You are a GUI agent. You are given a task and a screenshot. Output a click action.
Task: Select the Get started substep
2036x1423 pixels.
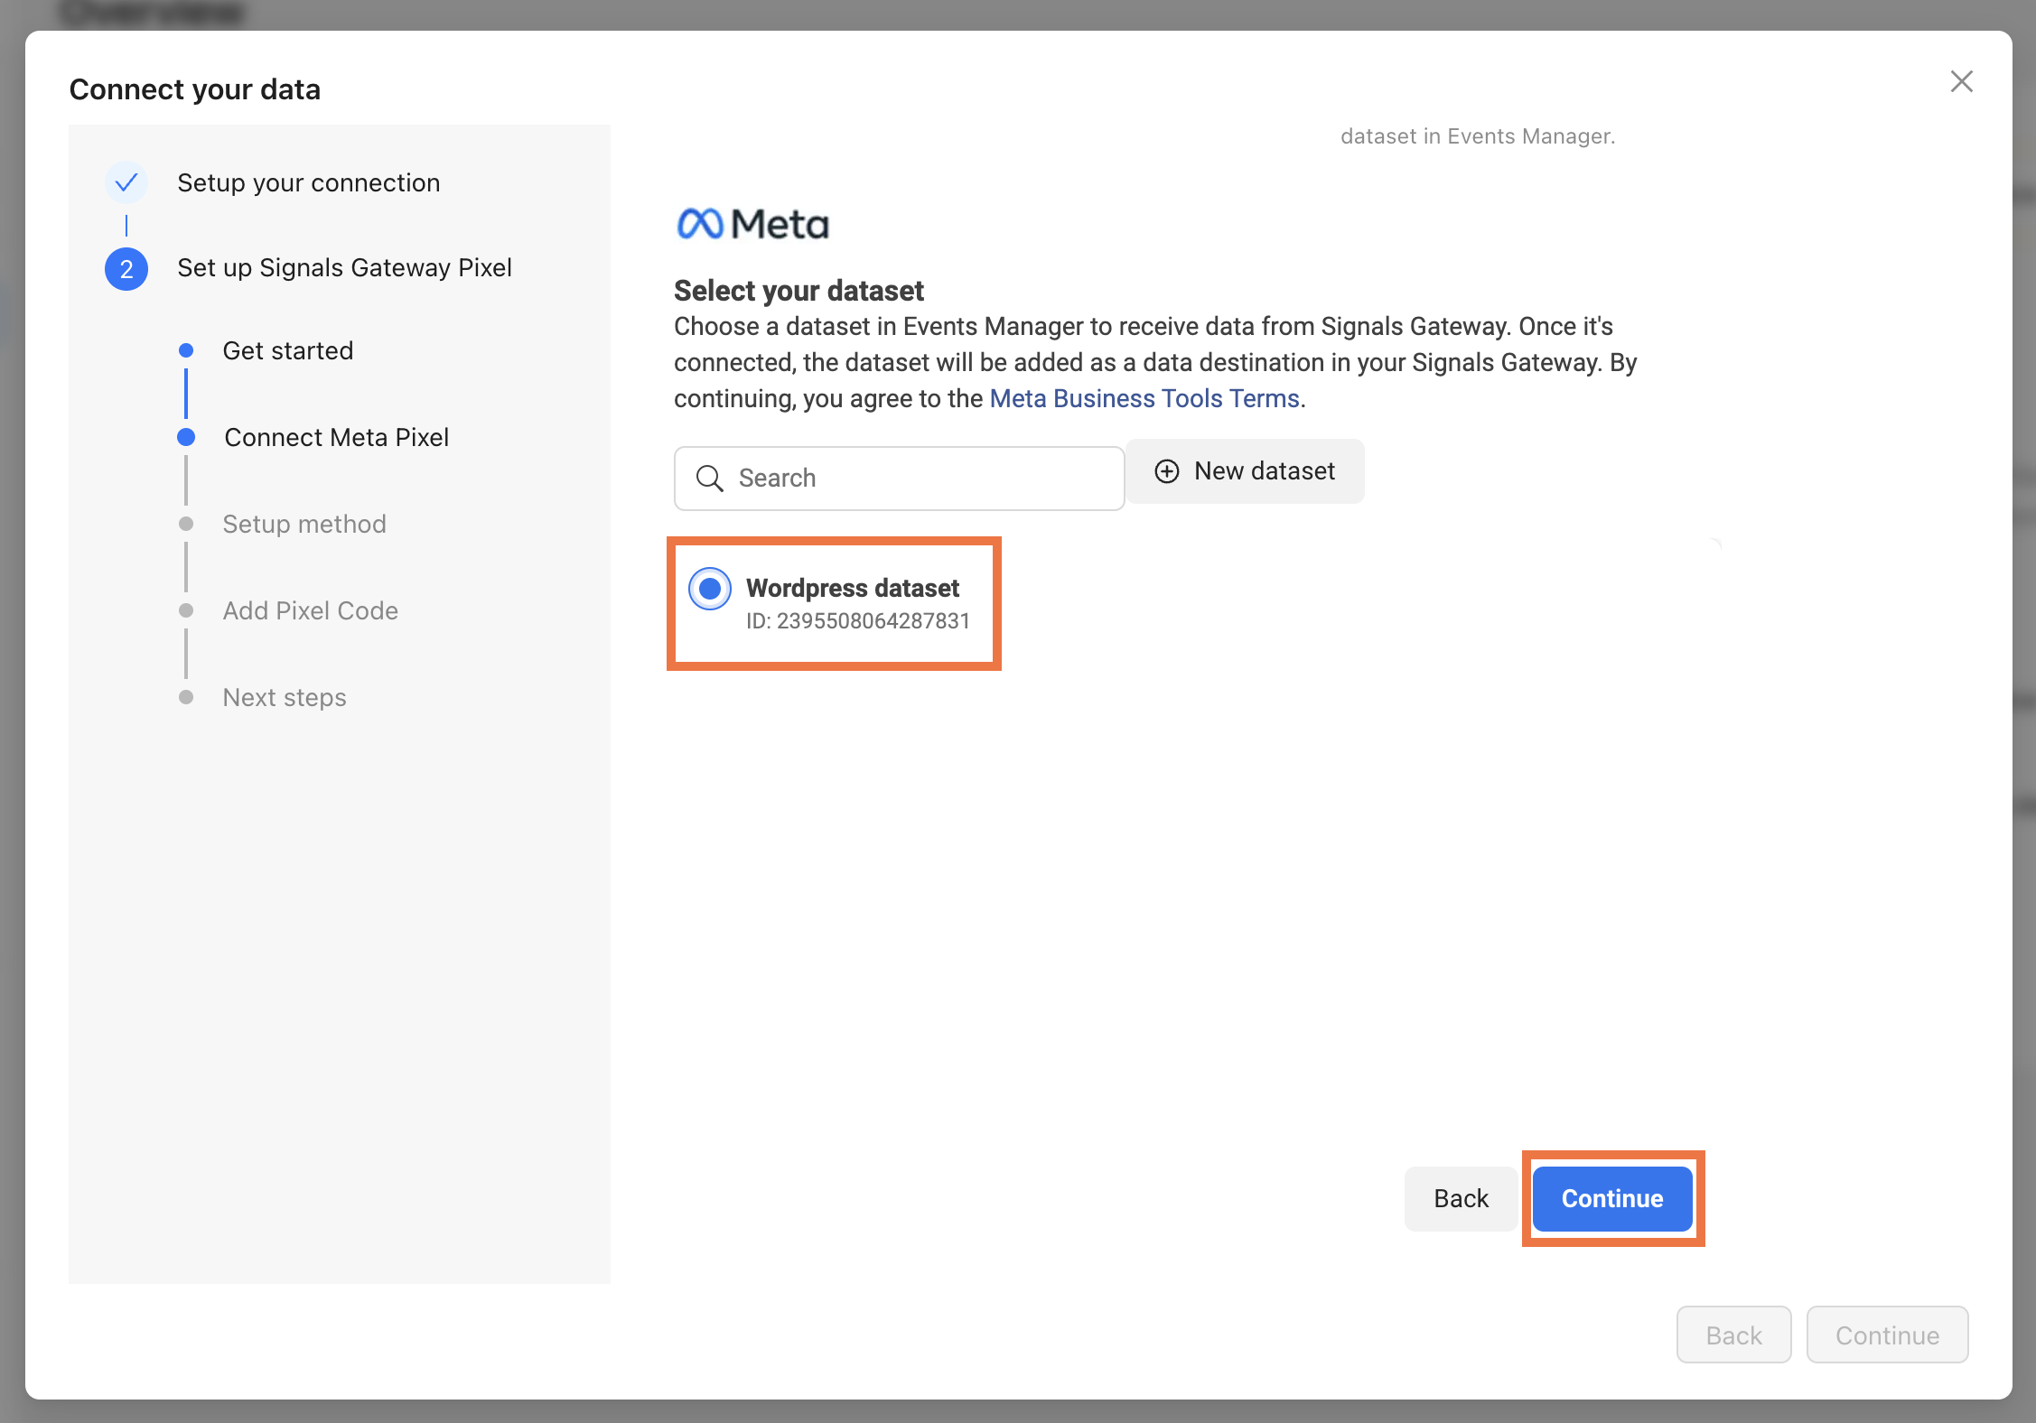288,350
